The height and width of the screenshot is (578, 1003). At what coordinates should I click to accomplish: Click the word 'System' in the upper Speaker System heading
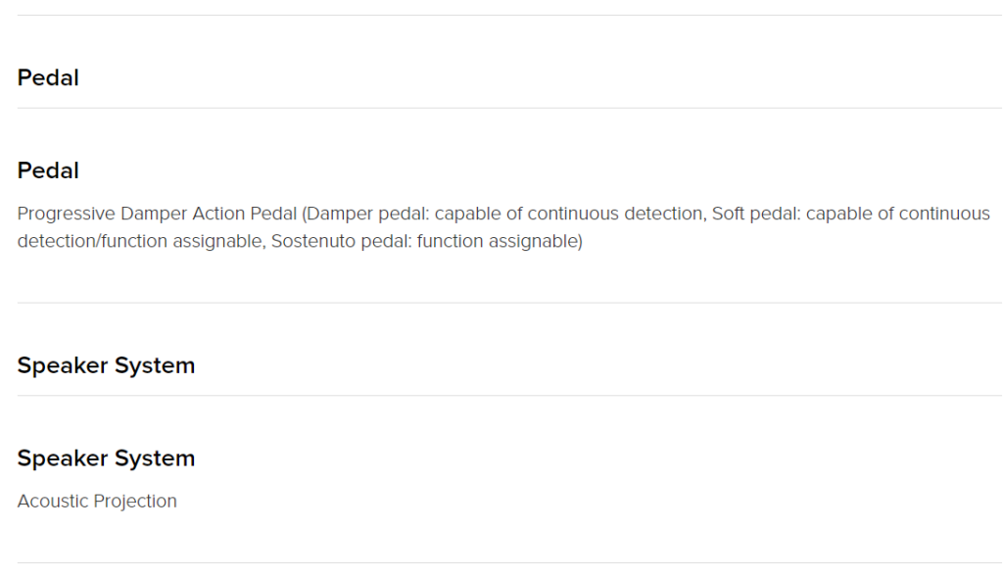[x=155, y=365]
